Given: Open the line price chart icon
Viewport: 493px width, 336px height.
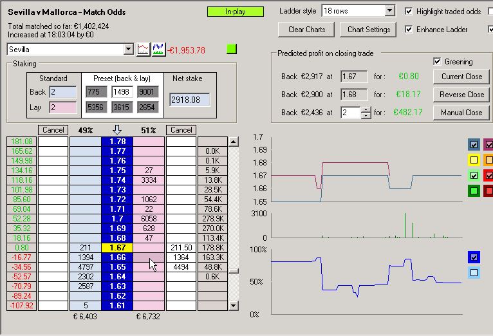Looking at the screenshot, I should tap(143, 50).
